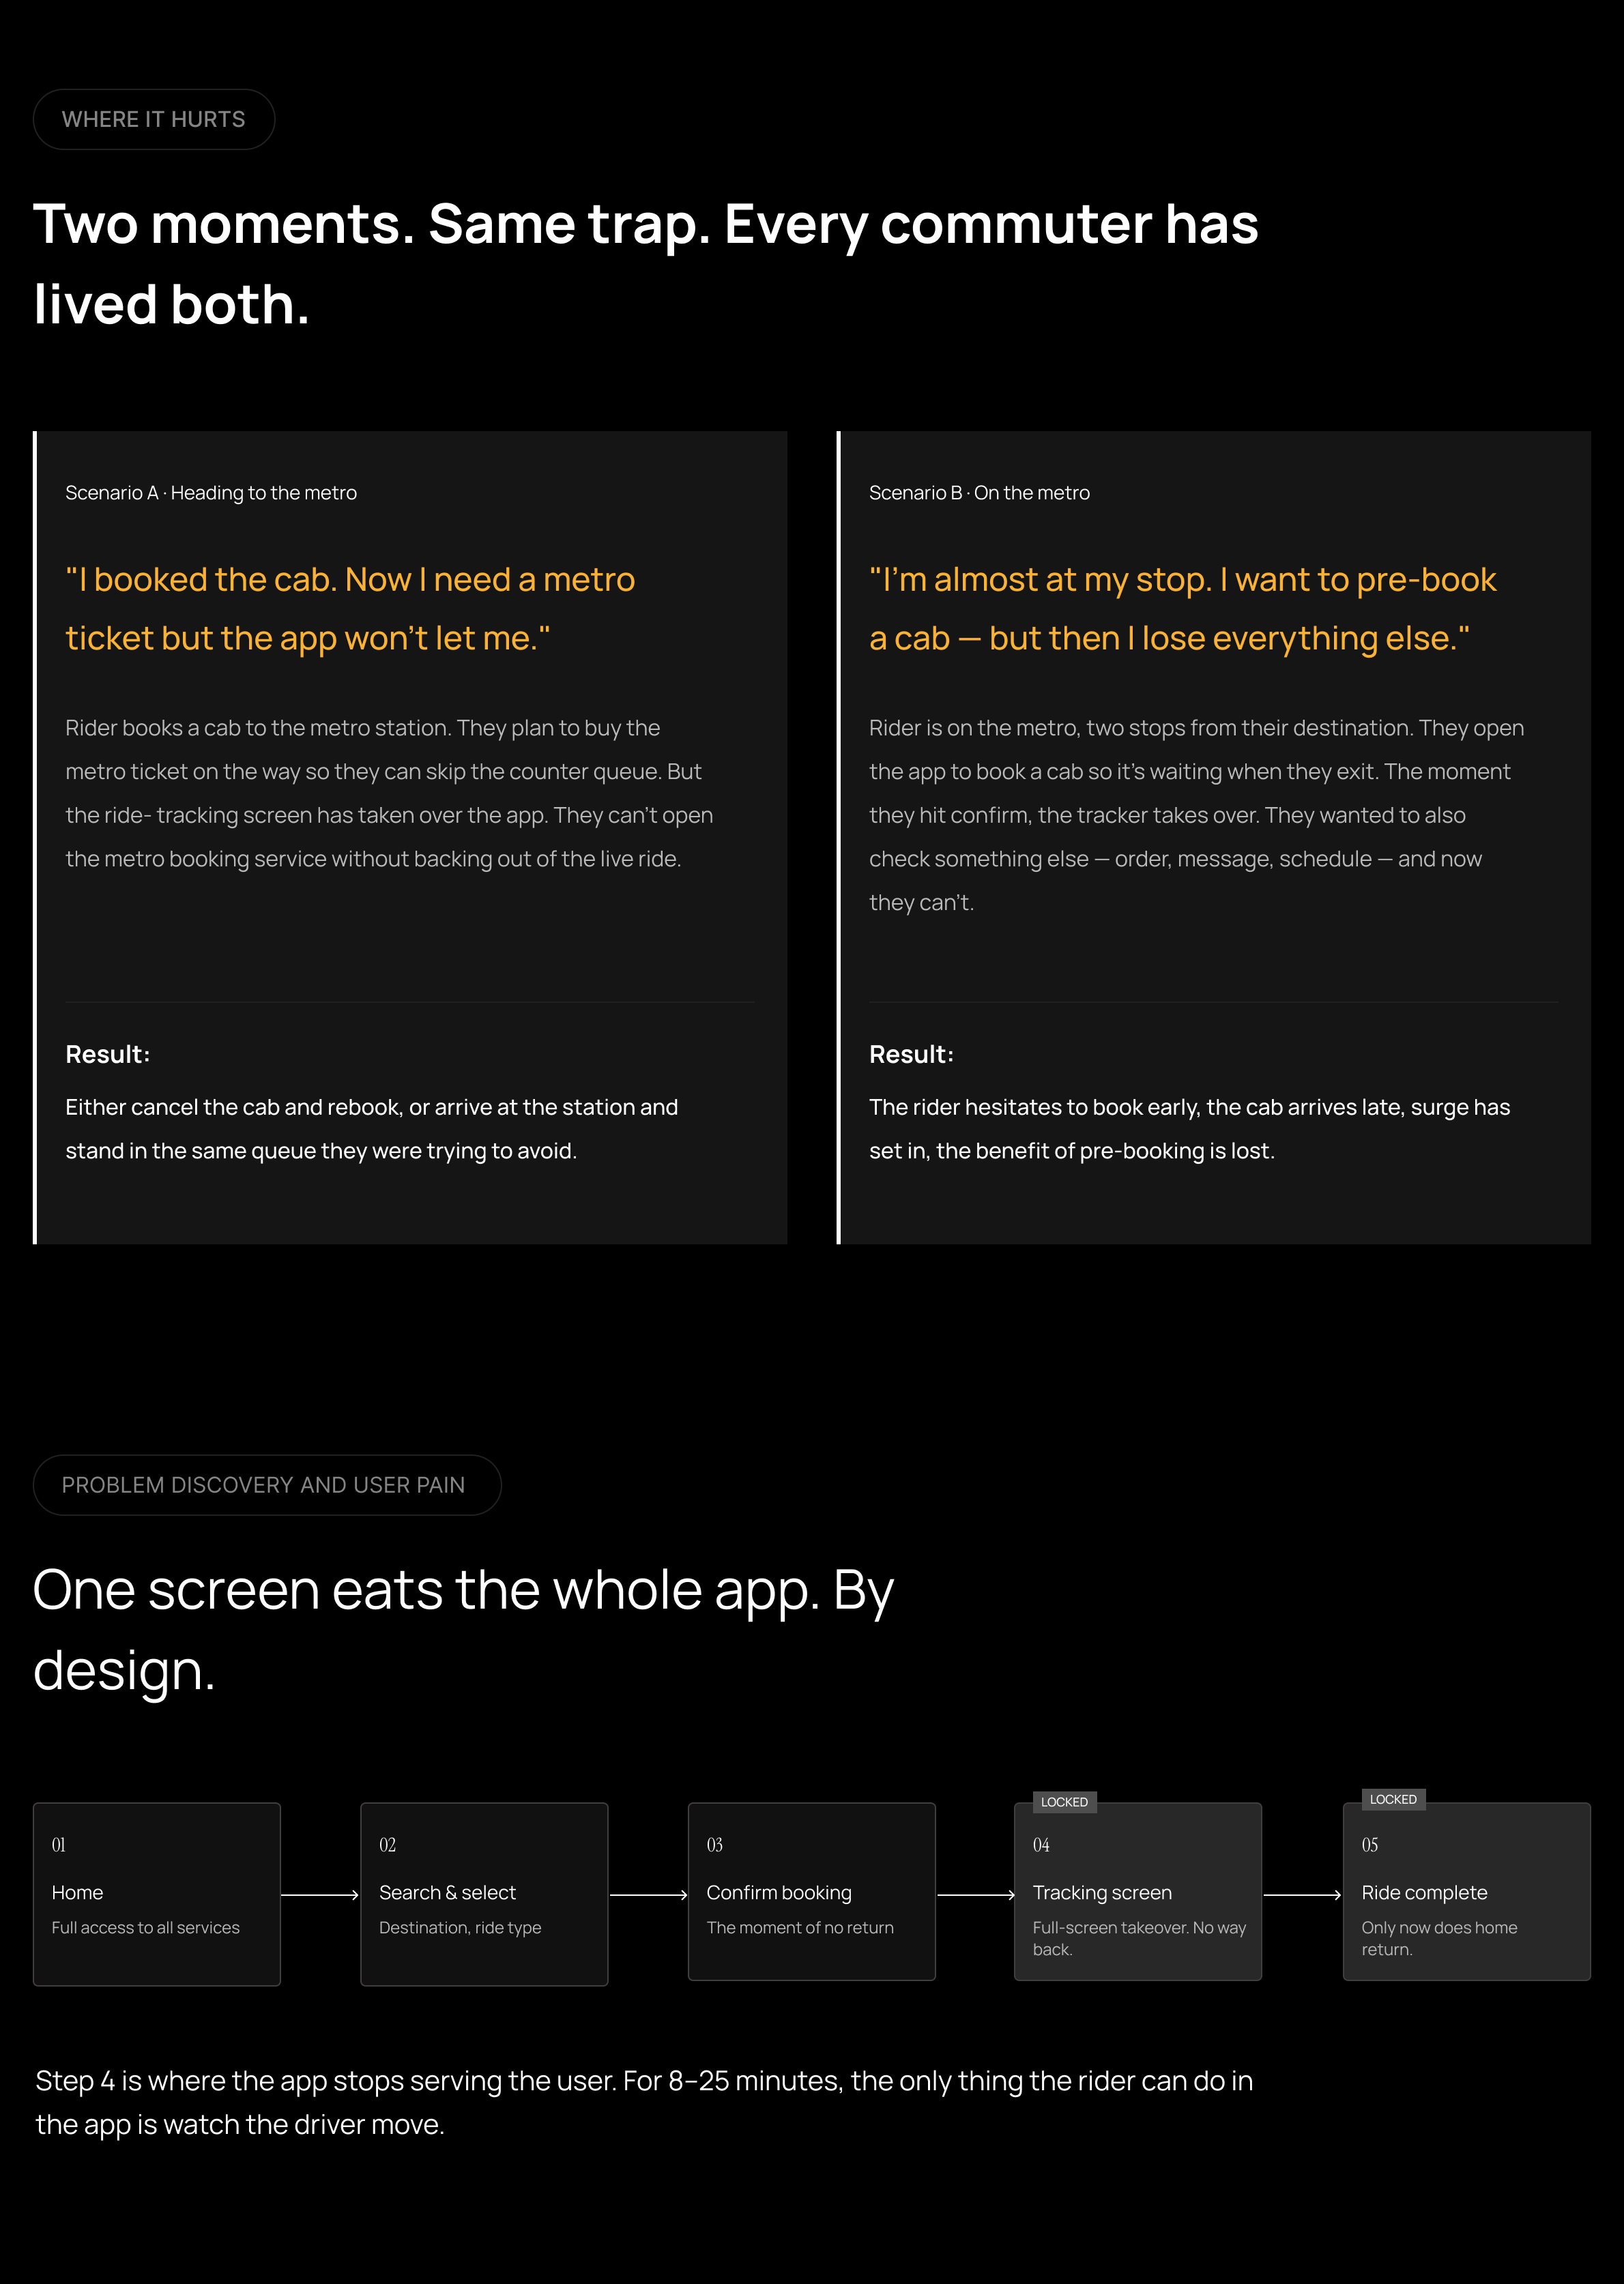This screenshot has width=1624, height=2284.
Task: Click heading 'One screen eats the whole app'
Action: pyautogui.click(x=463, y=1629)
